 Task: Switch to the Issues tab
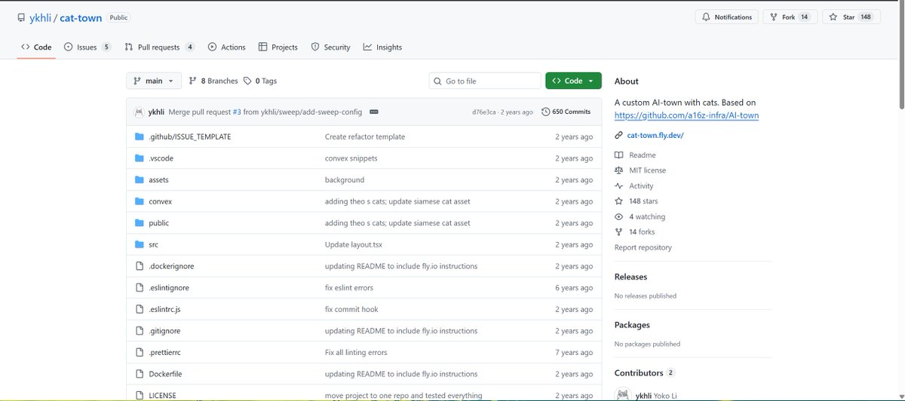(x=87, y=47)
